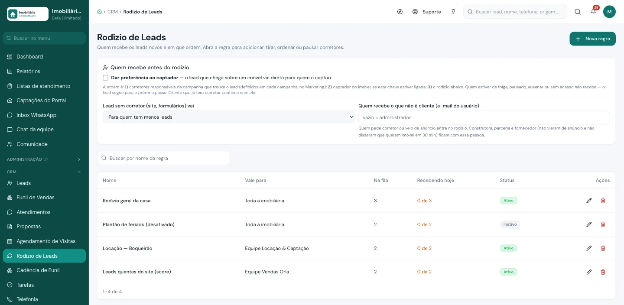Delete the Leads quentes do site rule
Viewport: 624px width, 305px height.
coord(603,272)
